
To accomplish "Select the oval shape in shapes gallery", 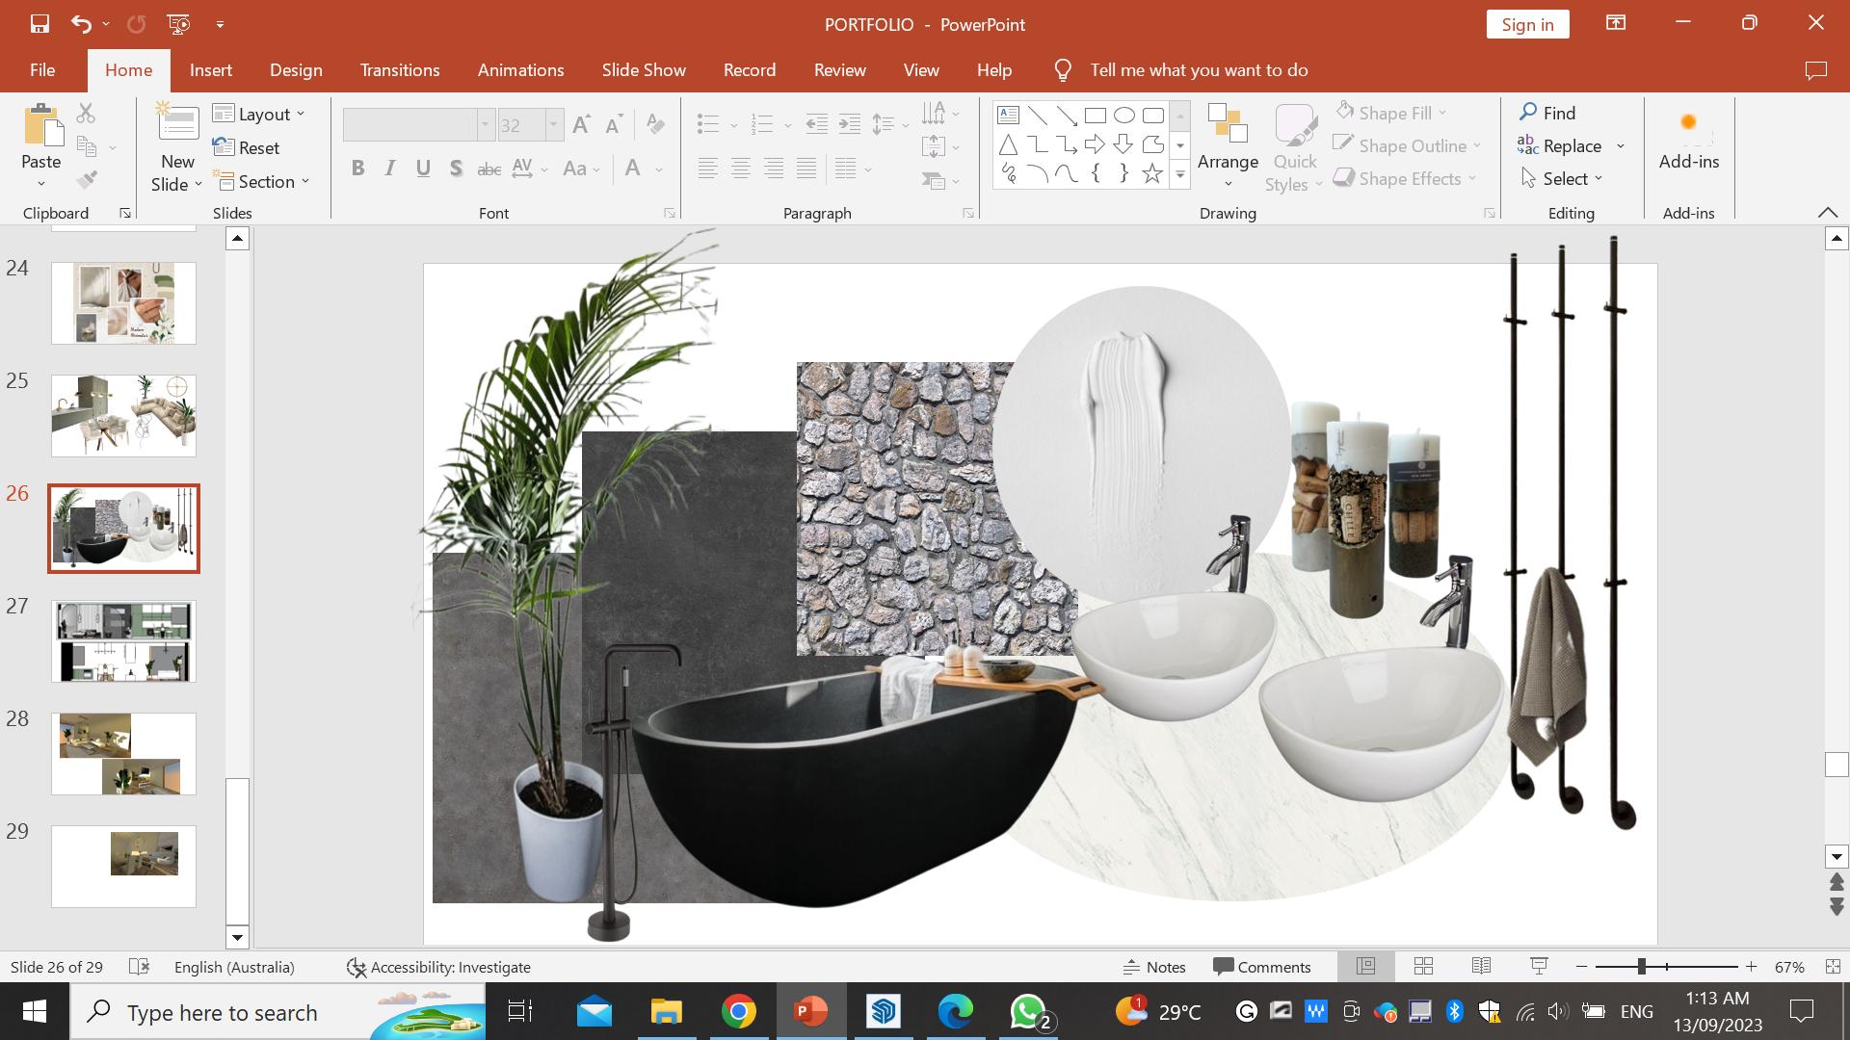I will (1123, 116).
